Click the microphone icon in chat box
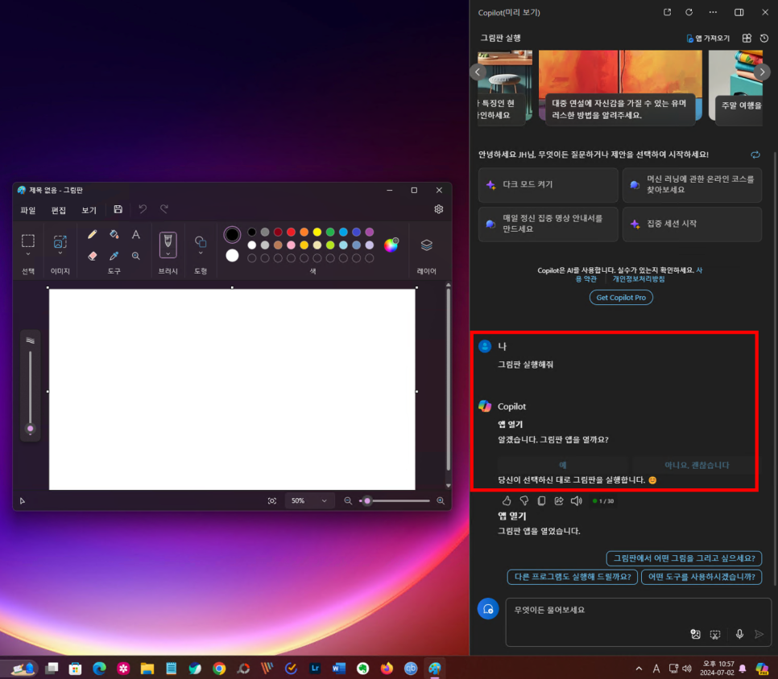This screenshot has height=679, width=778. click(739, 635)
